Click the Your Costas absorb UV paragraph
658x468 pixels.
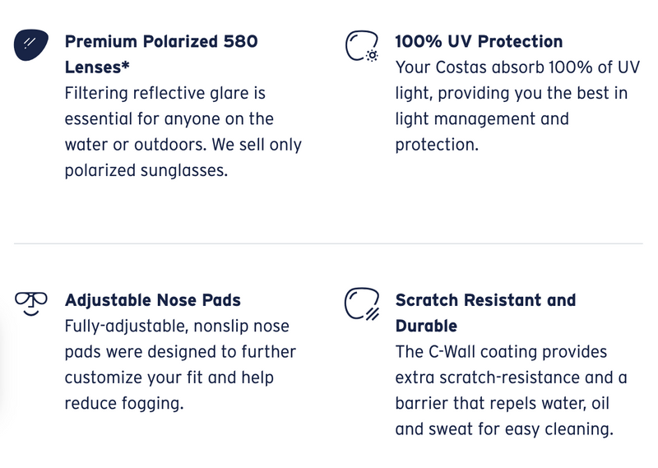517,106
